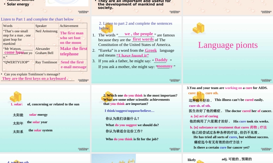This screenshot has height=163, width=273.
Task: Click heading '3.You and your team are working on a cure for AIDS.'
Action: 227,88
